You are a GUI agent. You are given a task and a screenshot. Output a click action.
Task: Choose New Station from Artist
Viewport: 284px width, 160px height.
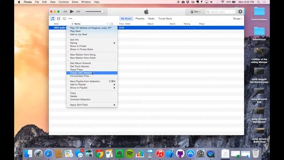[92, 58]
